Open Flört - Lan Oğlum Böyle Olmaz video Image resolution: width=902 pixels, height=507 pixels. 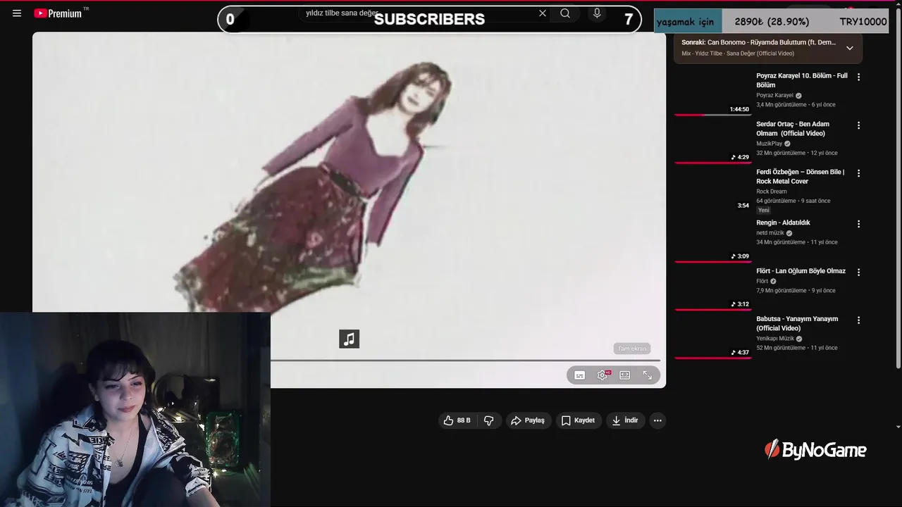tap(801, 271)
